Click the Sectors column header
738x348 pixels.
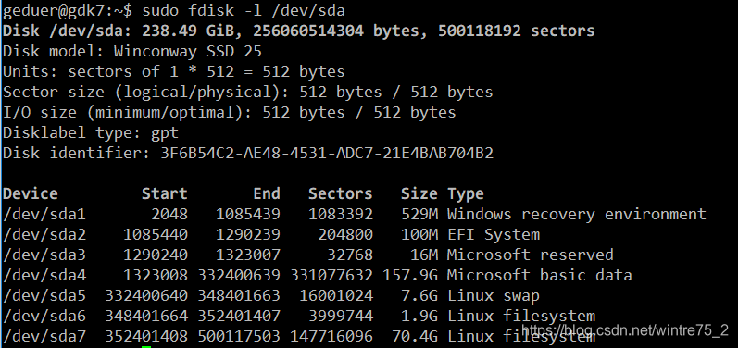[340, 193]
